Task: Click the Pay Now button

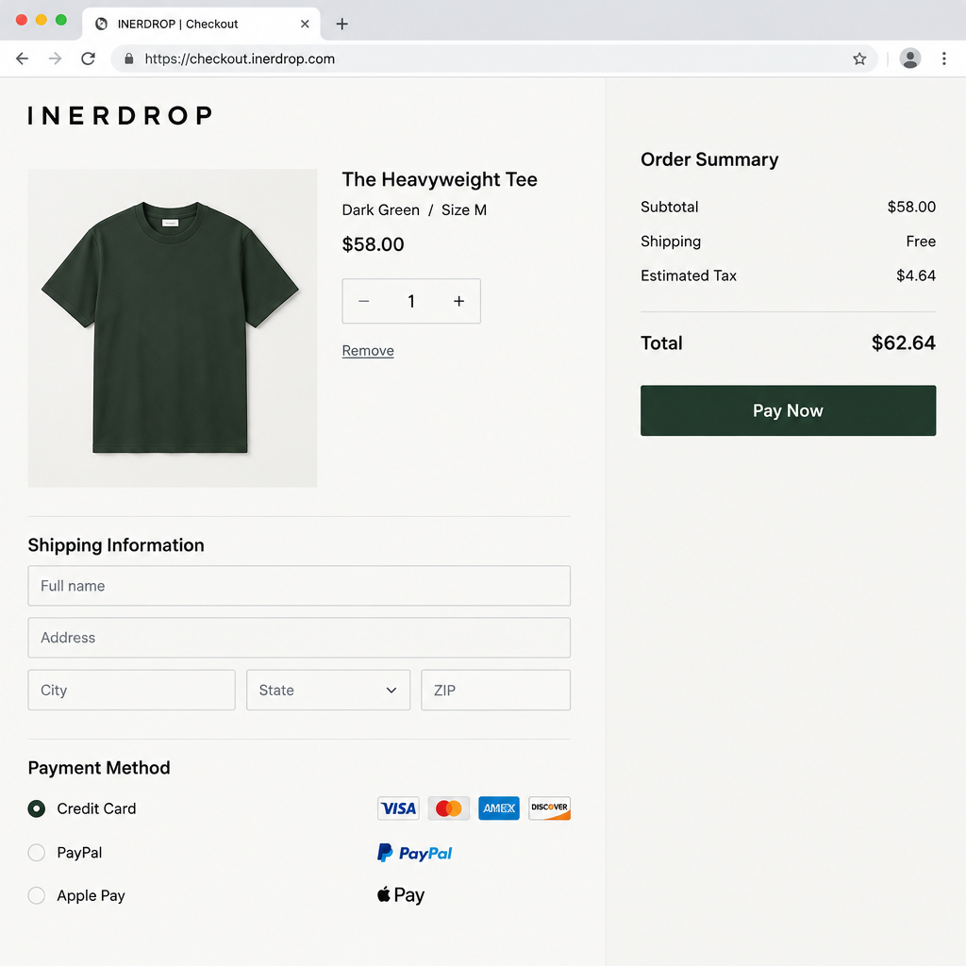Action: pos(788,410)
